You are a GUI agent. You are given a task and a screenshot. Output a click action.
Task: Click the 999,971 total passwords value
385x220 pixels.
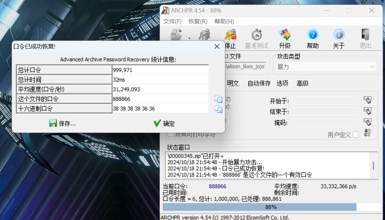click(160, 70)
